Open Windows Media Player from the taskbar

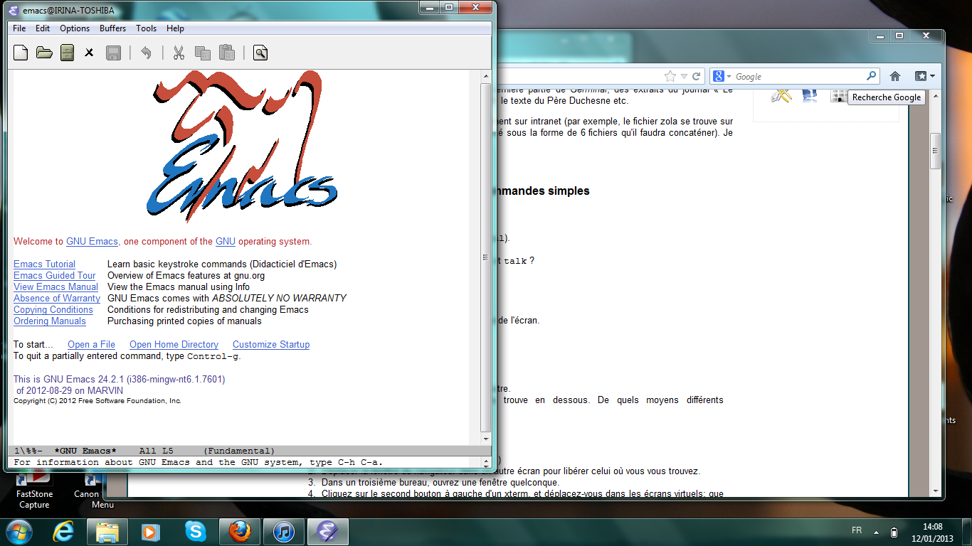point(150,531)
